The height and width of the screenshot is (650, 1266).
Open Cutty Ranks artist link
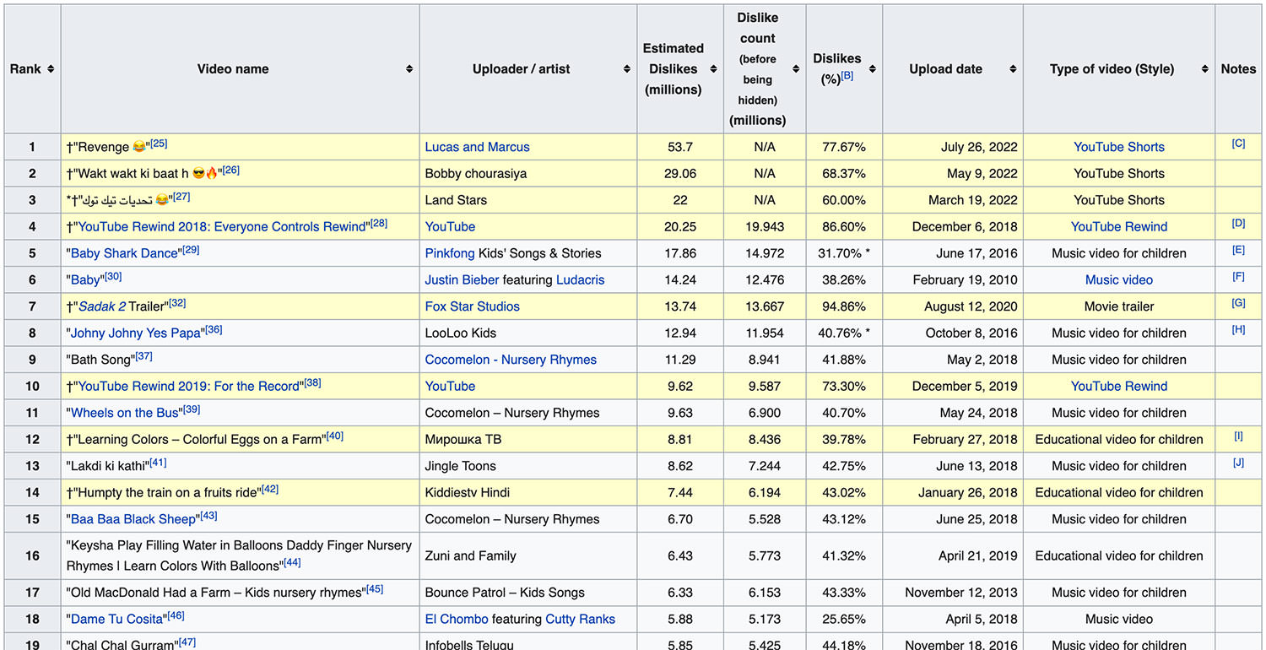(x=581, y=619)
